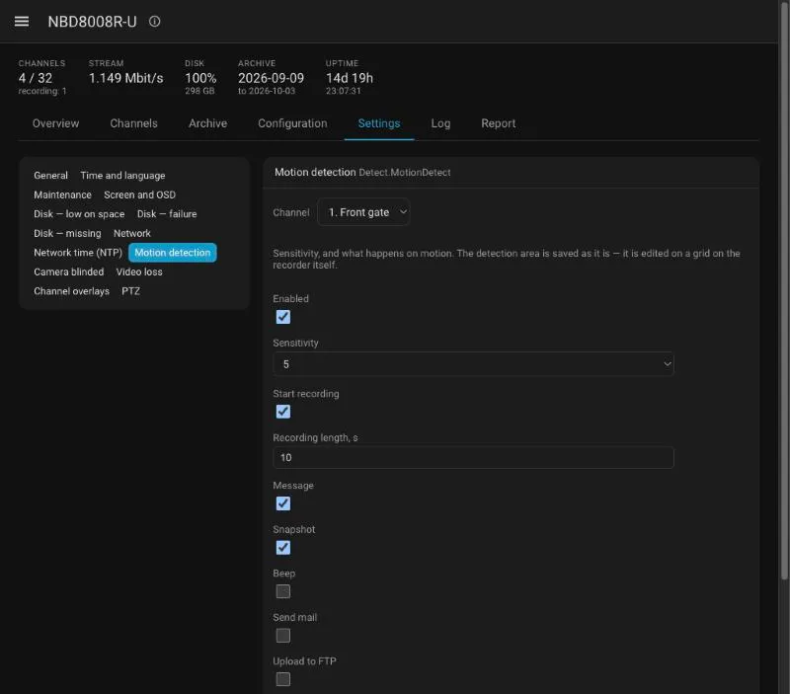Go to the Configuration tab
The image size is (790, 694).
pyautogui.click(x=292, y=123)
